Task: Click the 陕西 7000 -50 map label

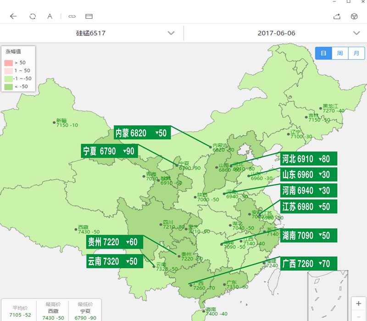Action: (208, 197)
